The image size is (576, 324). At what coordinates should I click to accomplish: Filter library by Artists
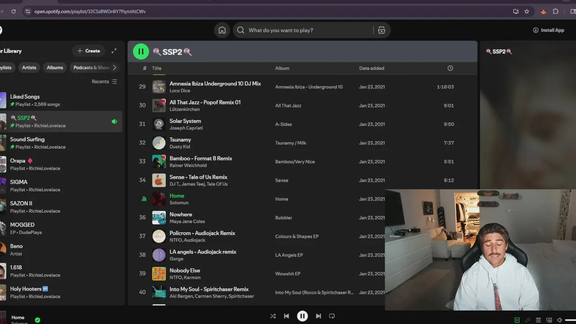[29, 67]
